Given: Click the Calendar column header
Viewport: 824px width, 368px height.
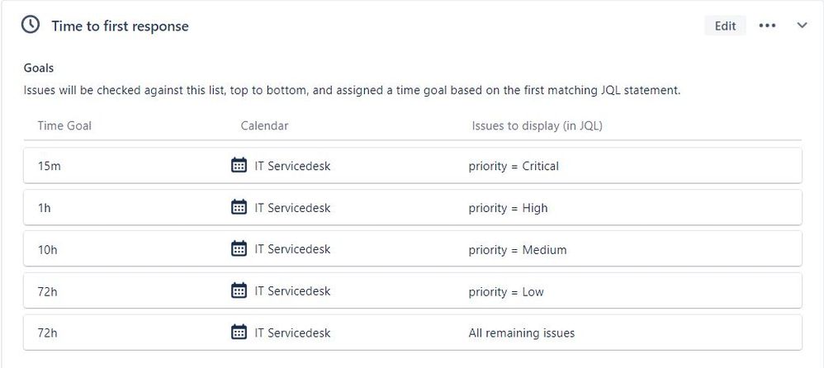Looking at the screenshot, I should [x=264, y=126].
